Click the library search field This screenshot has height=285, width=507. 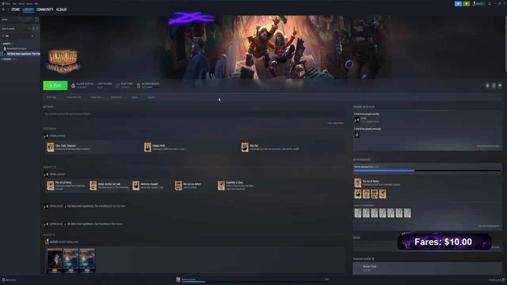[x=18, y=36]
